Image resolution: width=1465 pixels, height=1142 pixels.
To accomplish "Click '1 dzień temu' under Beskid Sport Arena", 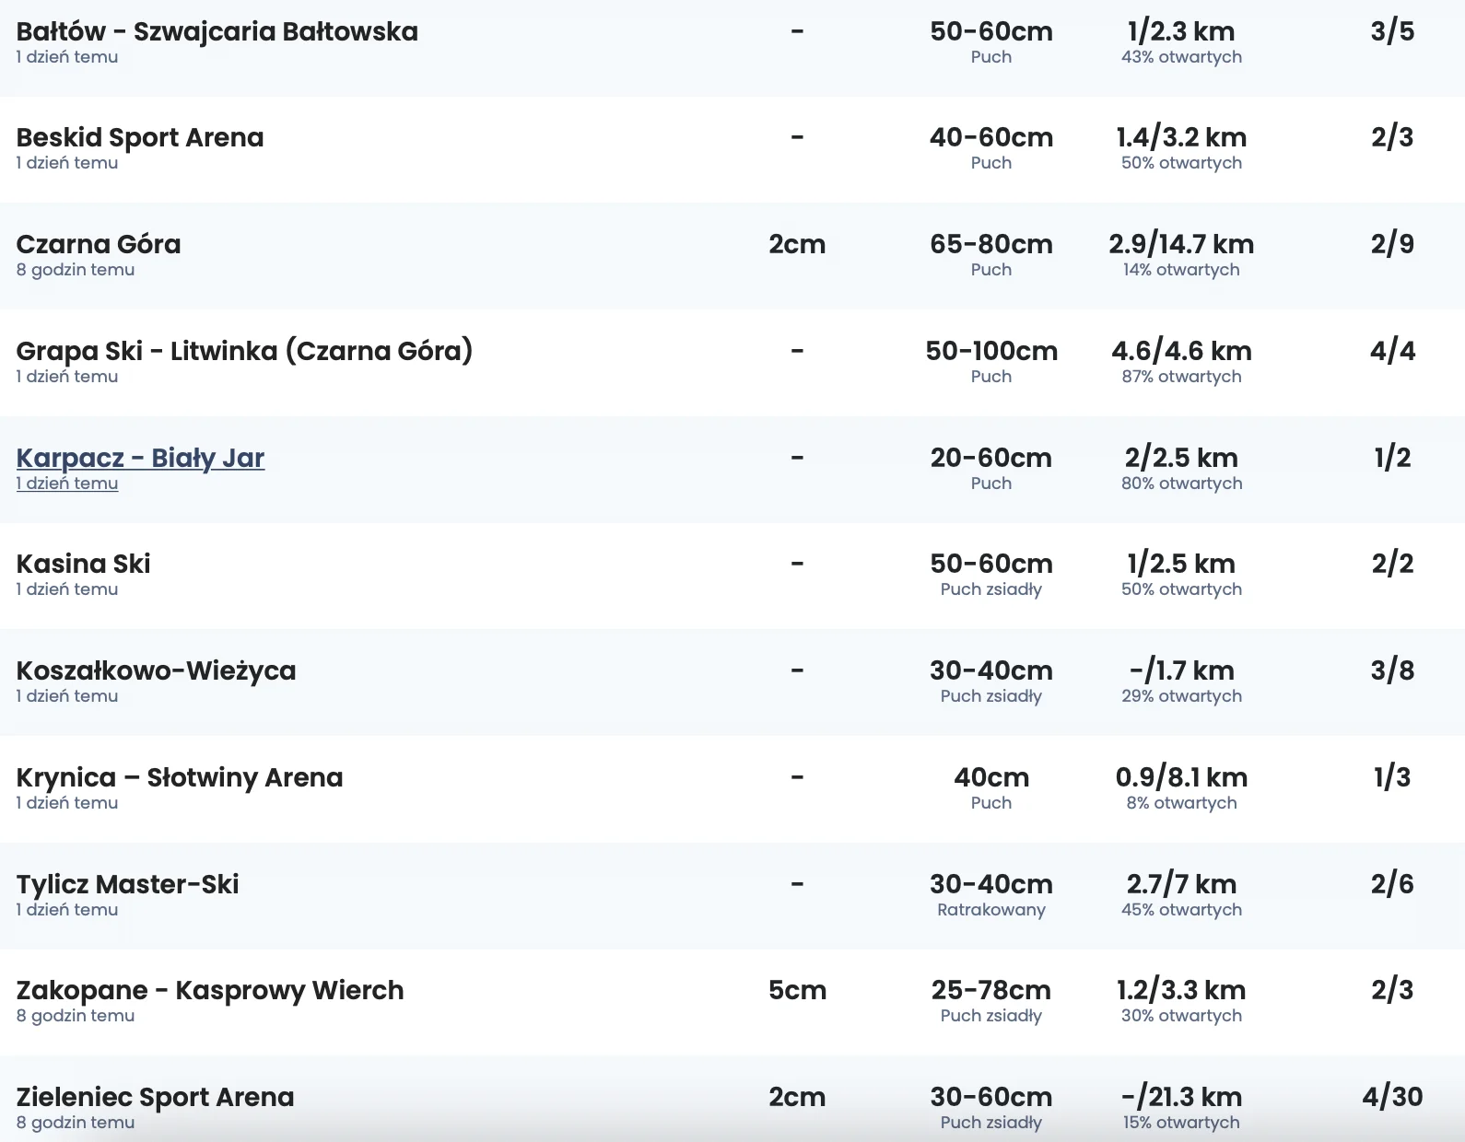I will (67, 163).
